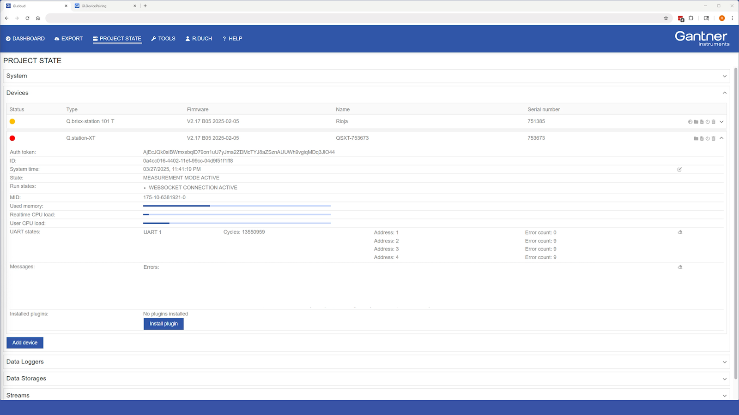
Task: Click red status dot of QSXT-753673 device
Action: pos(12,138)
